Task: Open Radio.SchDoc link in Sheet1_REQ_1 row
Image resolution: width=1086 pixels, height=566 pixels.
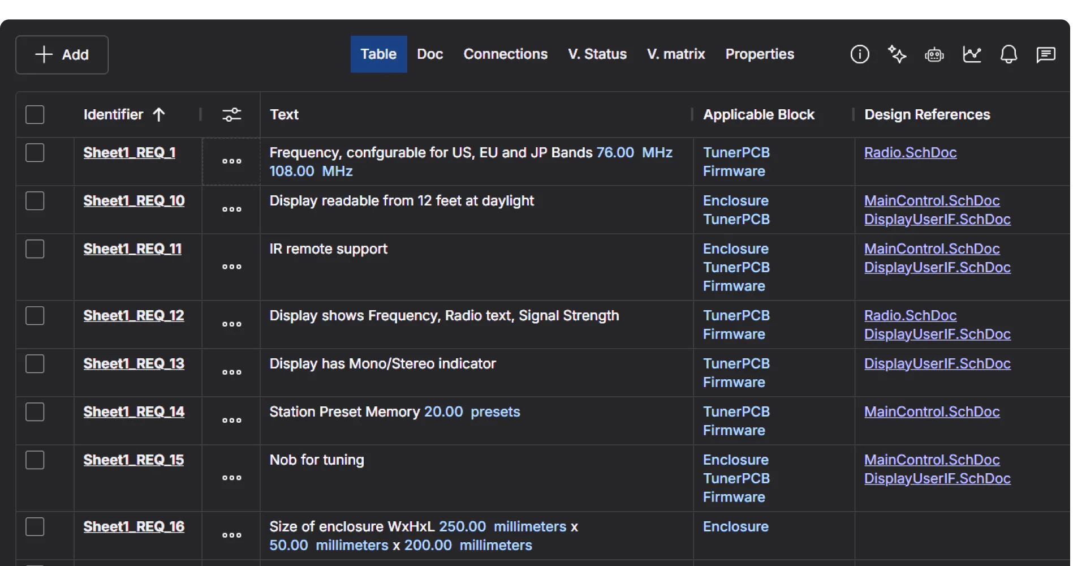Action: pyautogui.click(x=910, y=153)
